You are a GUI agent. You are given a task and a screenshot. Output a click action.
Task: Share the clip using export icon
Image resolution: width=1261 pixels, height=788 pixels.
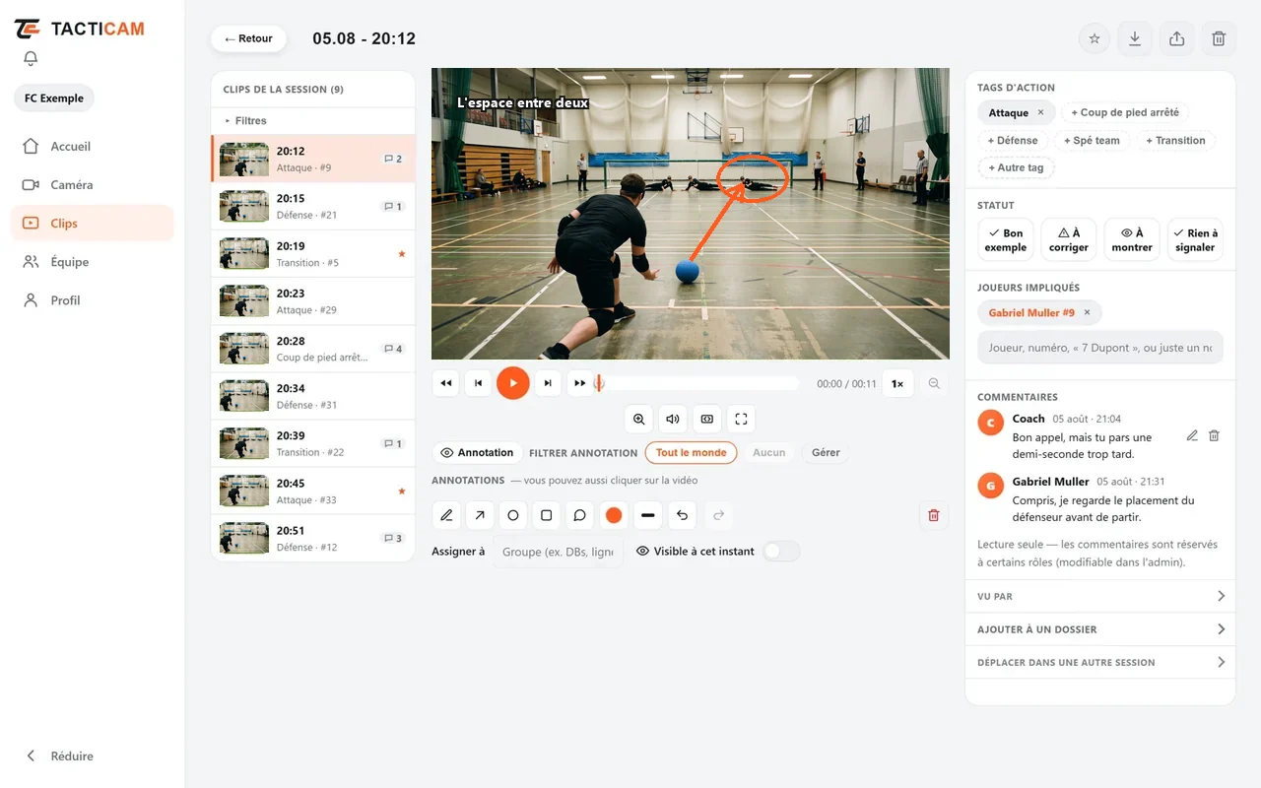pos(1176,38)
